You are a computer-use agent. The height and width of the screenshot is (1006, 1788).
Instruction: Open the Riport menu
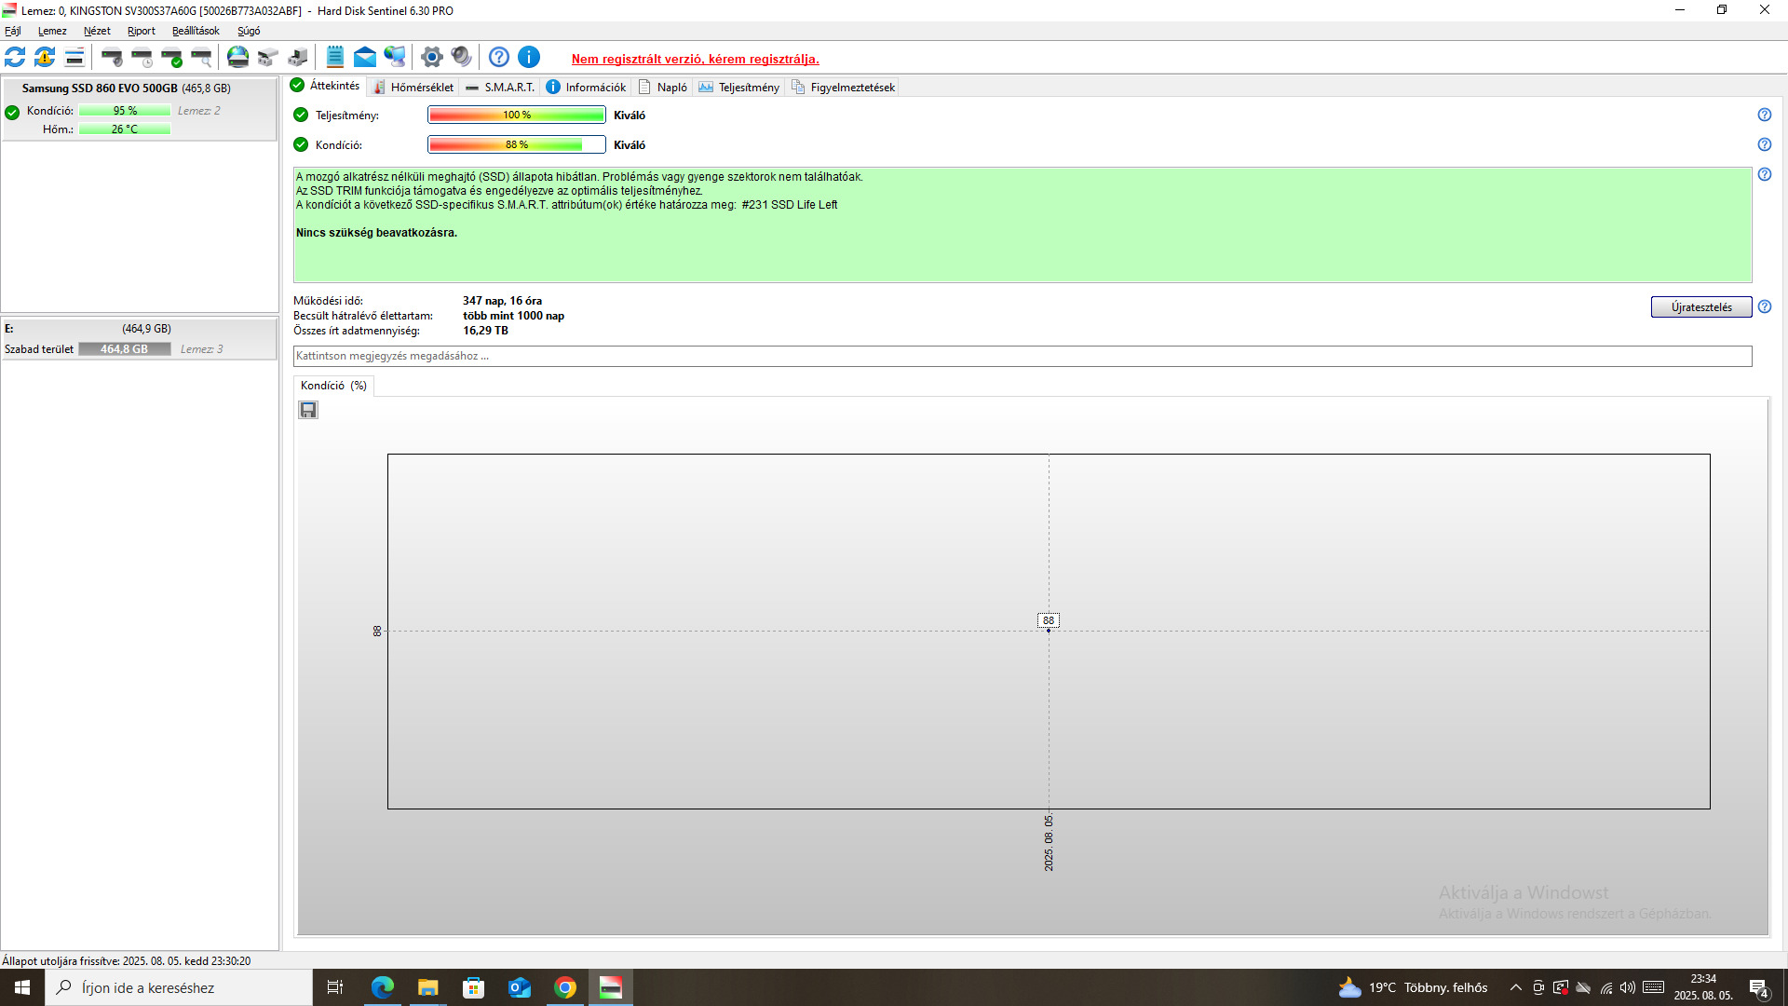(141, 31)
